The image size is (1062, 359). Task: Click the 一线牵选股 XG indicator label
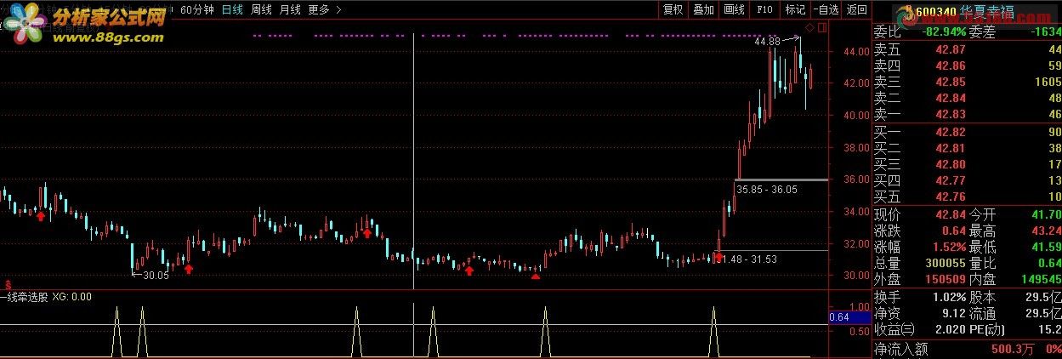[46, 297]
